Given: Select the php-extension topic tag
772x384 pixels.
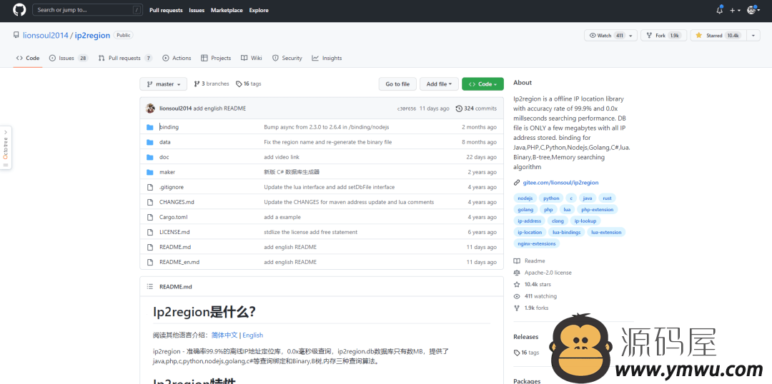Looking at the screenshot, I should (597, 209).
